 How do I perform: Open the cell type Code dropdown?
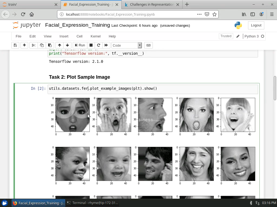point(127,45)
